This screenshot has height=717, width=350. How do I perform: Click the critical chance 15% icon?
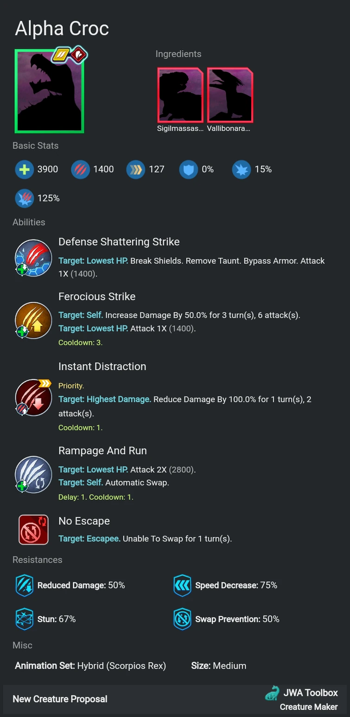241,169
